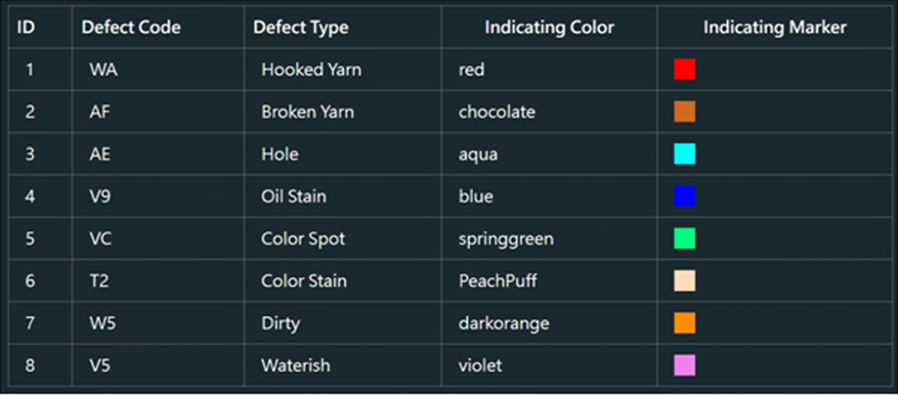898x395 pixels.
Task: Pick the violet Waterish marker swatch
Action: [684, 365]
